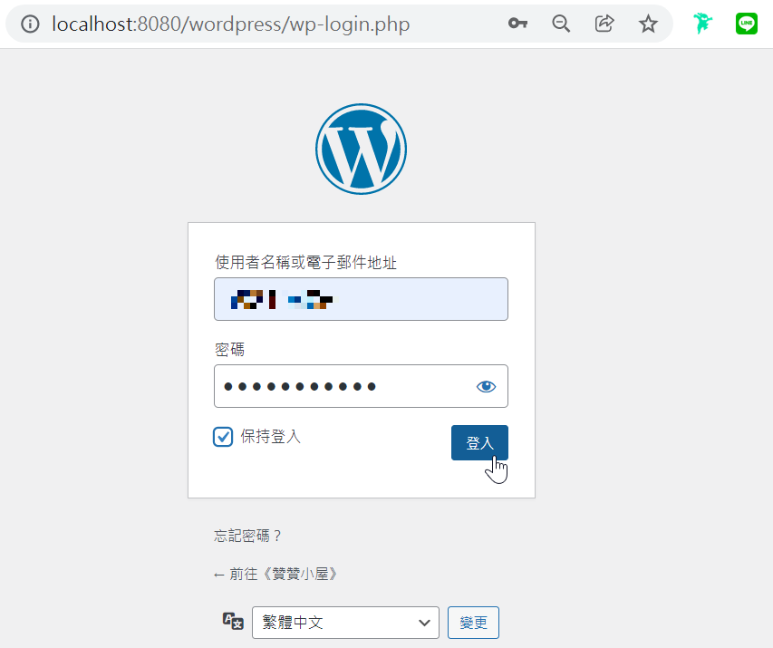
Task: Click the 登入 button
Action: [479, 442]
